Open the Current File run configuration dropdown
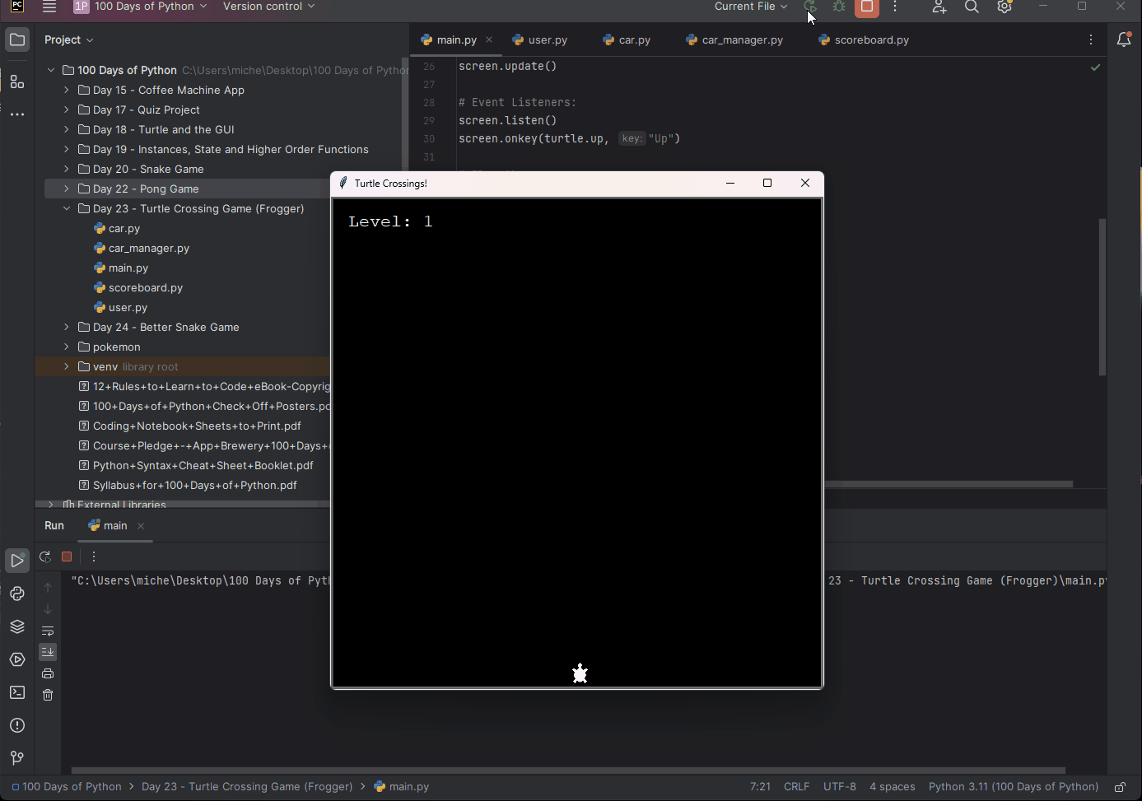The height and width of the screenshot is (801, 1142). [750, 7]
